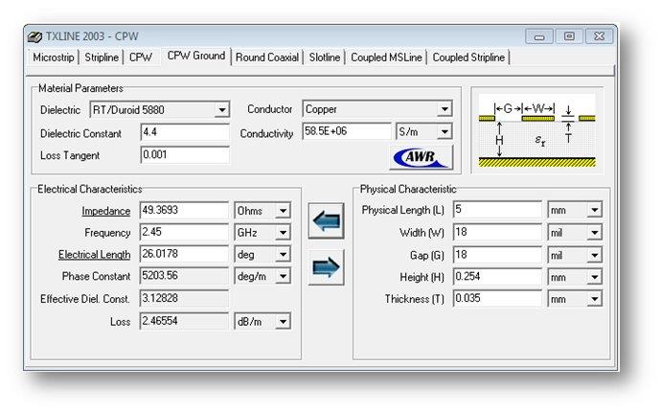
Task: Change the Impedance Ohms unit dropdown
Action: 283,211
